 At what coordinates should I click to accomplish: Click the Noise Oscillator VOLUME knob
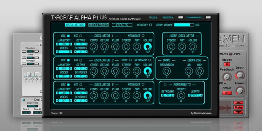(193, 47)
